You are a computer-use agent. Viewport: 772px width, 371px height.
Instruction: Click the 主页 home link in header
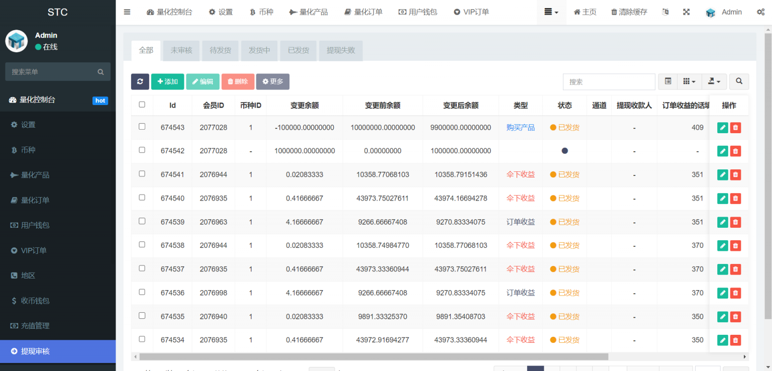tap(585, 12)
